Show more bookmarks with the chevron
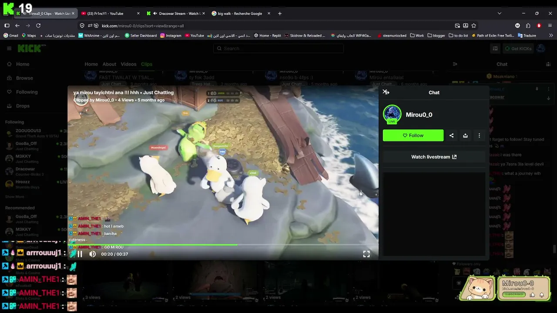 (x=550, y=36)
